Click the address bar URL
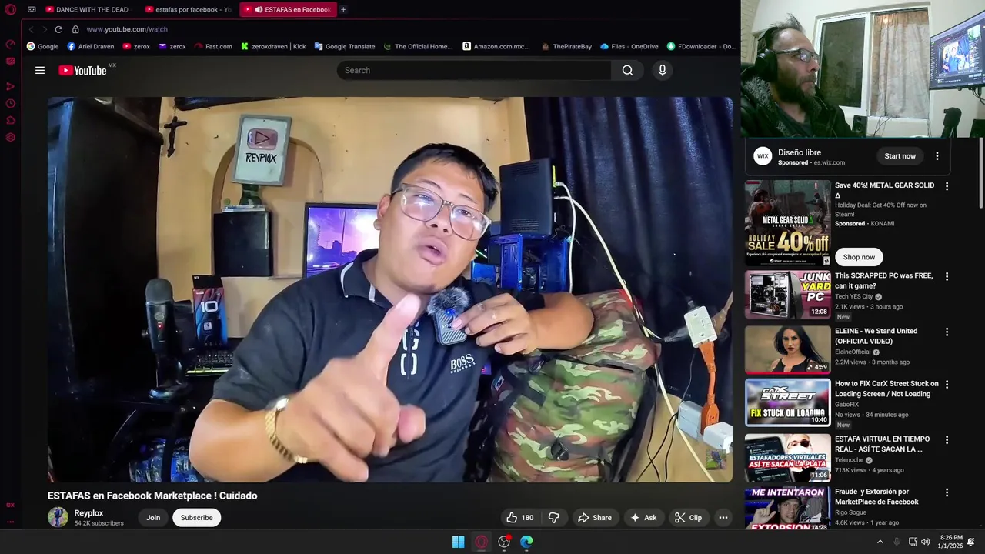Screen dimensions: 985x554 tap(127, 29)
